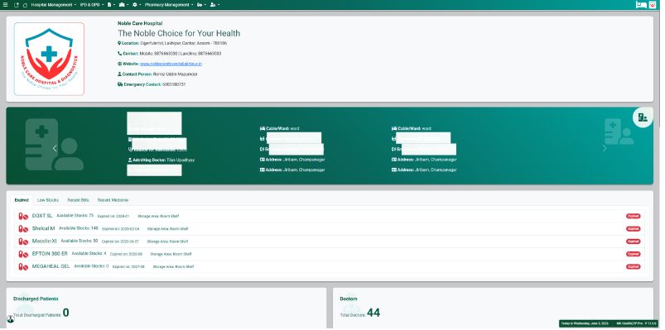Select the MEGAHEAL GEL medicine name

[51, 266]
